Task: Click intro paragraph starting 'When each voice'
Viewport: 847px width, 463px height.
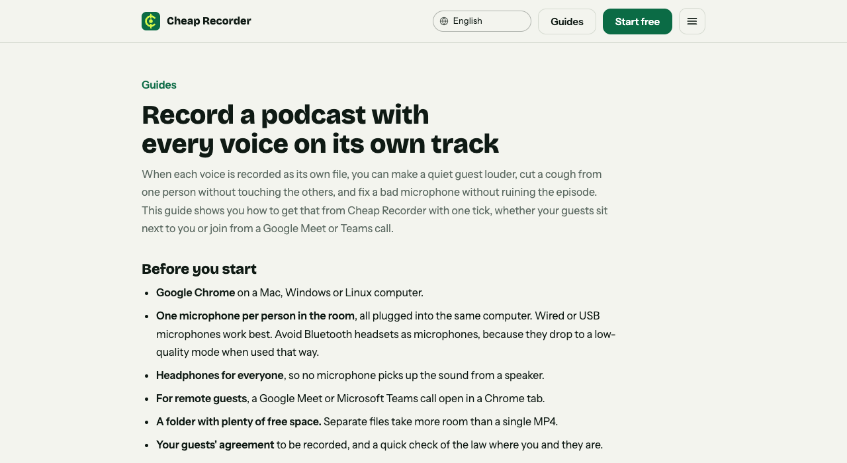Action: pos(375,201)
